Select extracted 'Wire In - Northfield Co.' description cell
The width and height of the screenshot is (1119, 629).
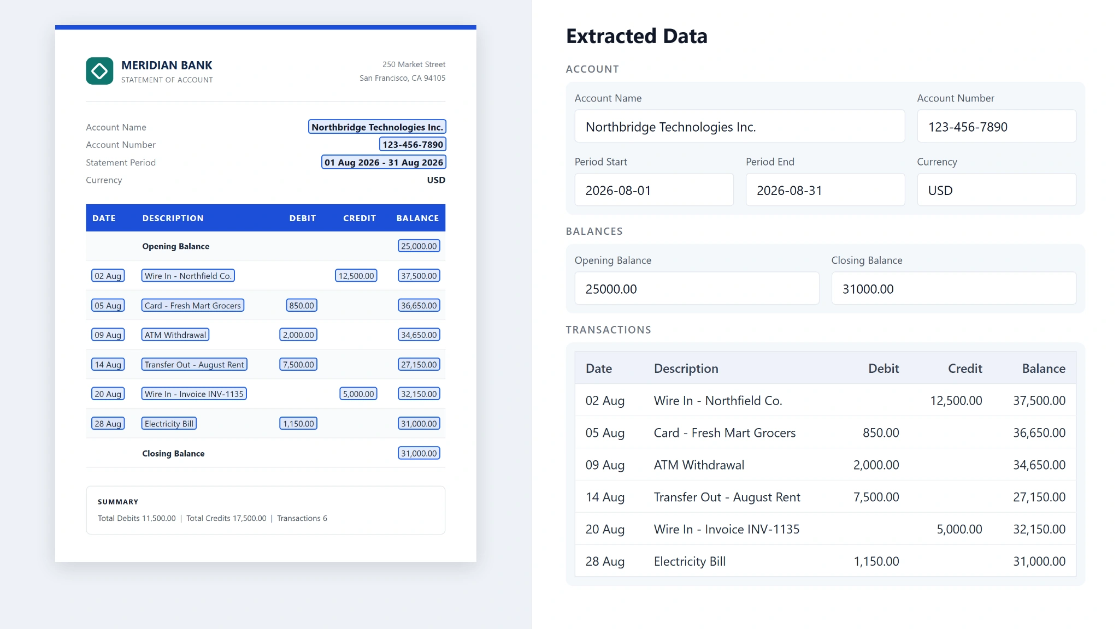[x=718, y=400]
